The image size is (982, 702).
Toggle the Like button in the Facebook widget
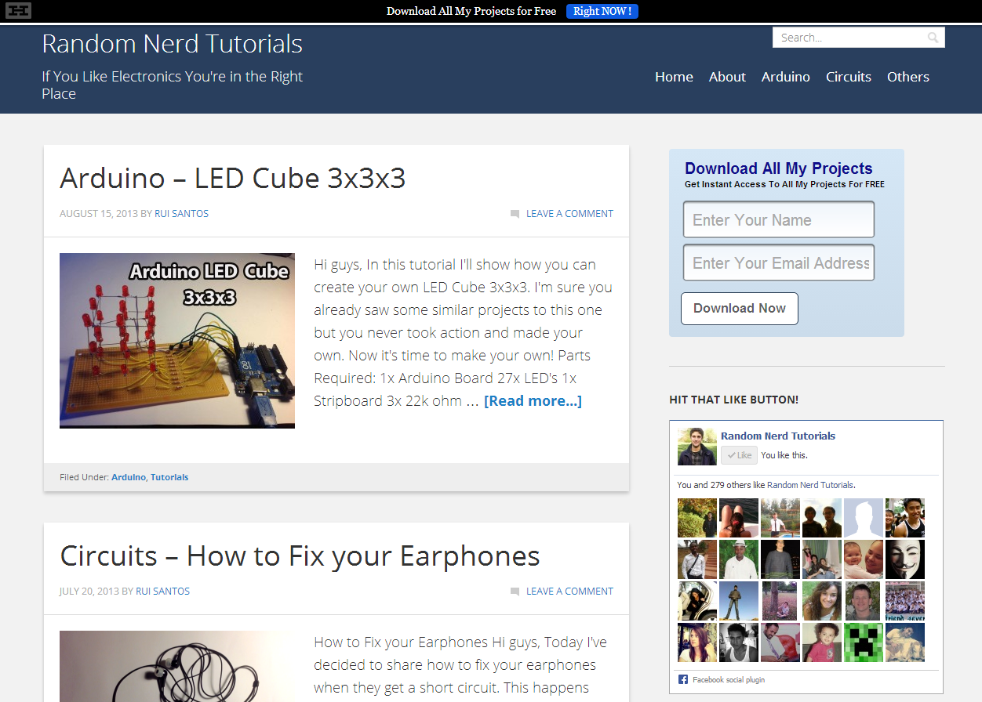pos(738,454)
